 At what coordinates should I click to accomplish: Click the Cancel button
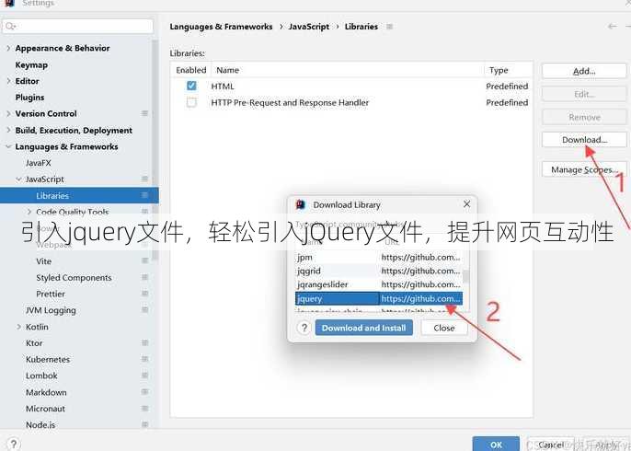[x=550, y=445]
